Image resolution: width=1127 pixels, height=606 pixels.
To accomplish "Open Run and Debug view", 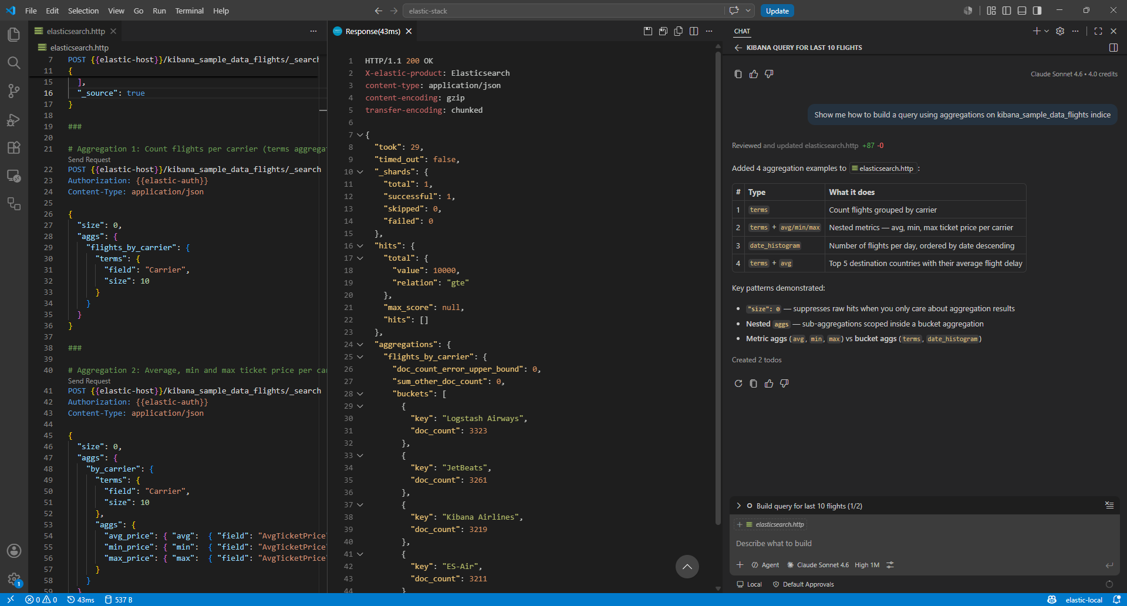I will [14, 119].
